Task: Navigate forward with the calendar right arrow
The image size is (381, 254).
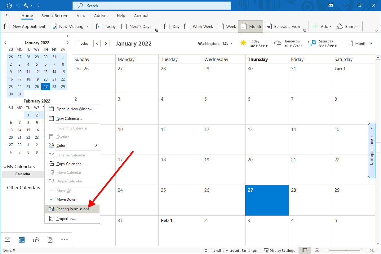Action: [x=106, y=43]
